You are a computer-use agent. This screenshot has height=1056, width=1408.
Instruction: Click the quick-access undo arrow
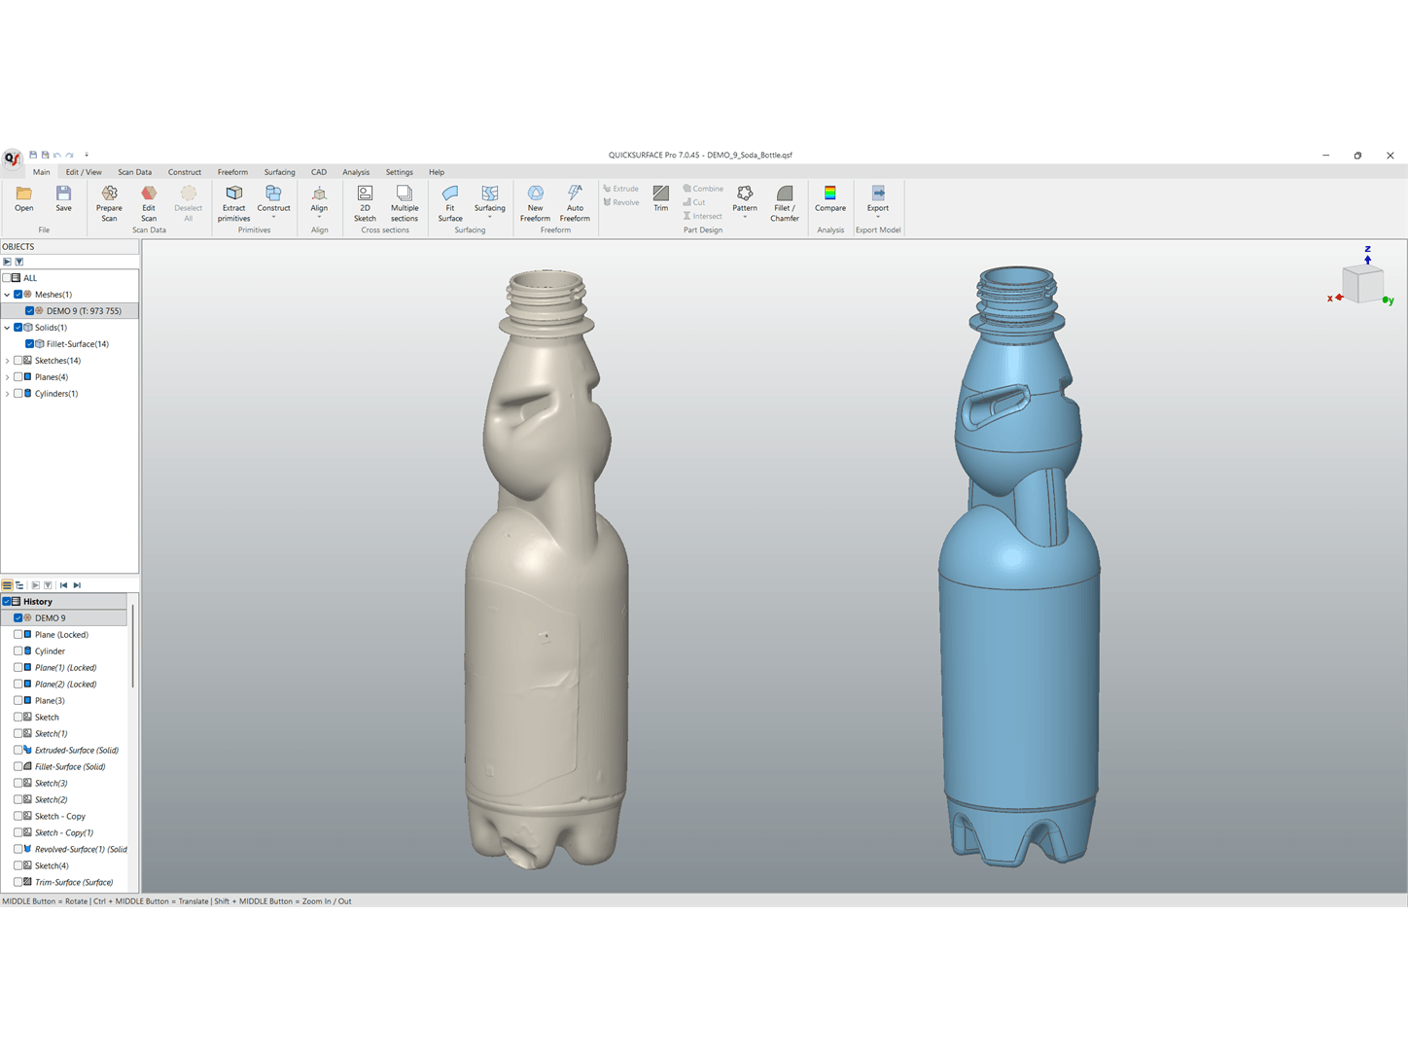coord(57,155)
